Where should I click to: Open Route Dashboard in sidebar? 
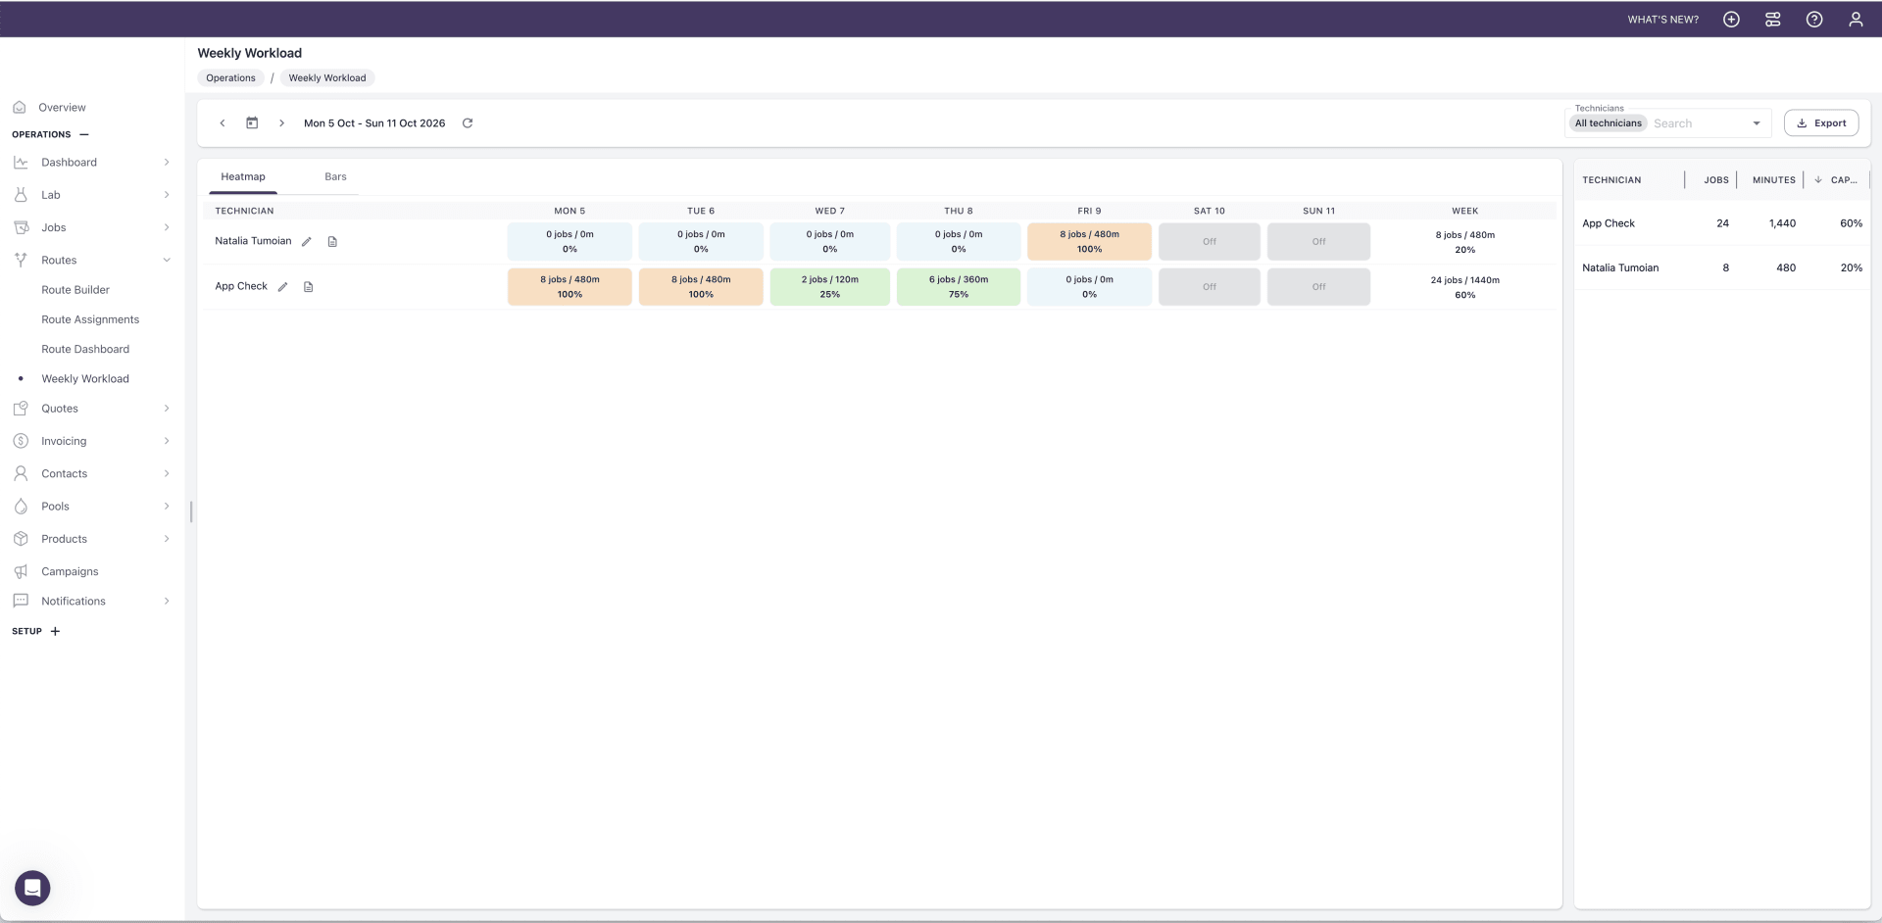[85, 349]
